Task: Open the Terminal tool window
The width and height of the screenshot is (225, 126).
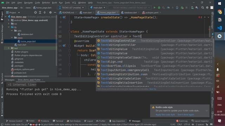Action: point(58,121)
